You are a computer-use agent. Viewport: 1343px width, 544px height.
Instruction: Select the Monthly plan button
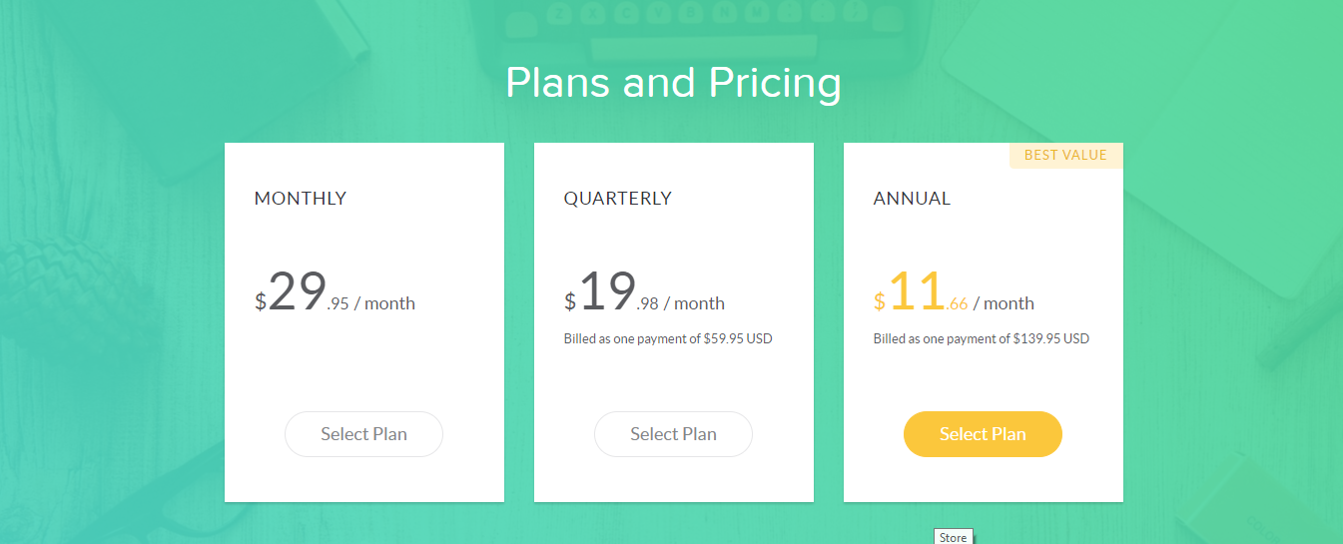click(363, 434)
